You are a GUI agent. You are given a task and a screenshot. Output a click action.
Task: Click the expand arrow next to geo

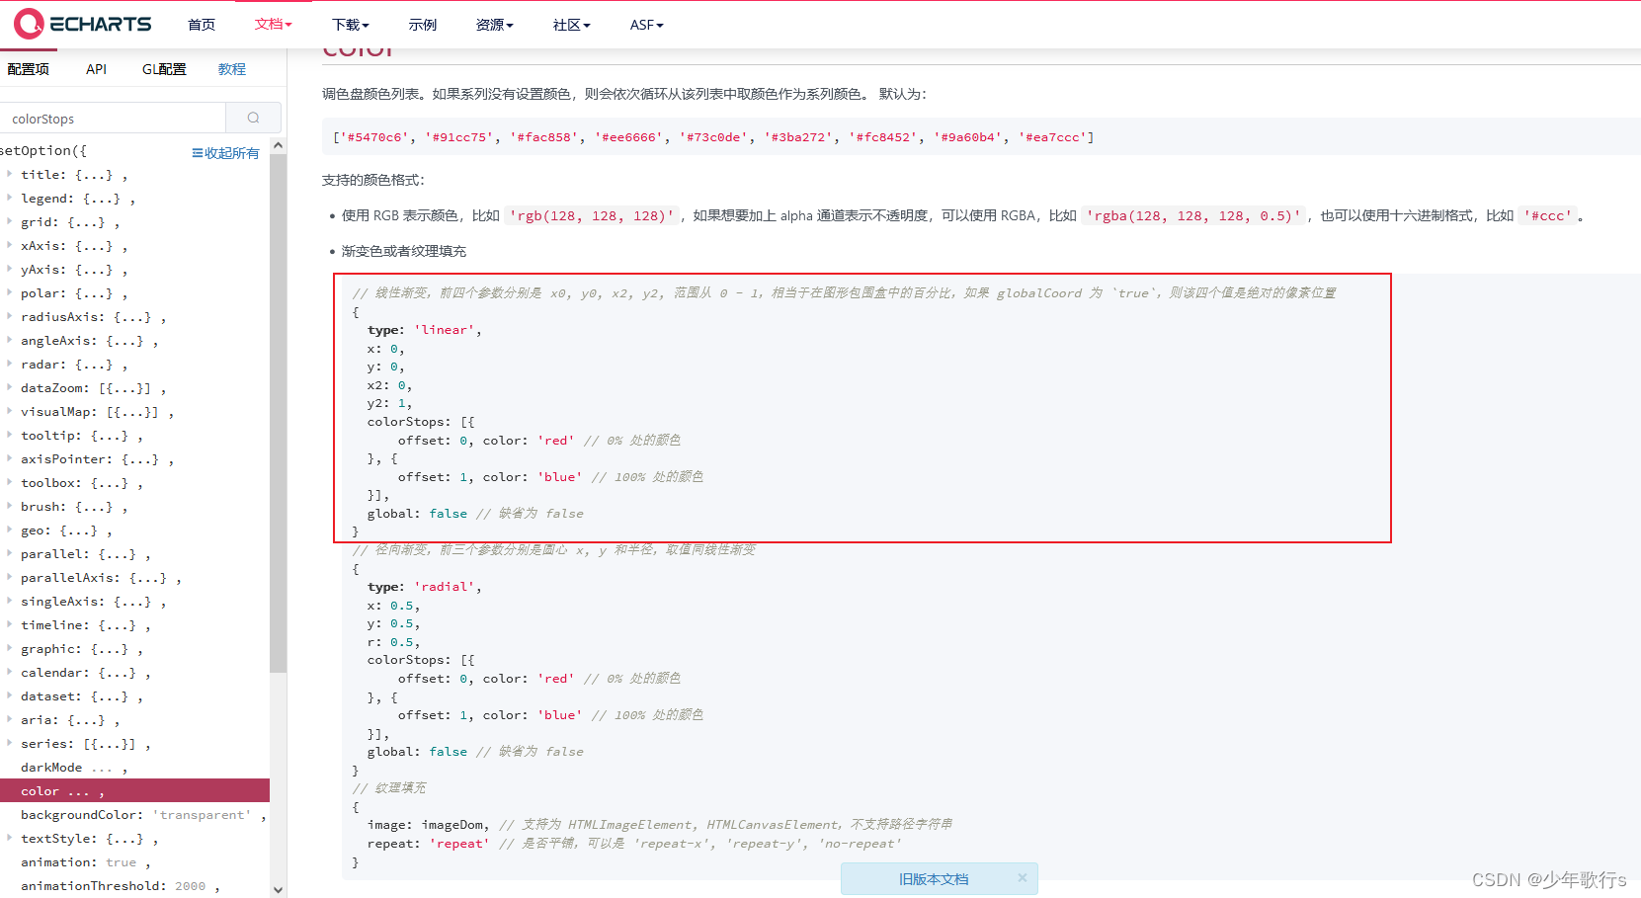coord(9,530)
